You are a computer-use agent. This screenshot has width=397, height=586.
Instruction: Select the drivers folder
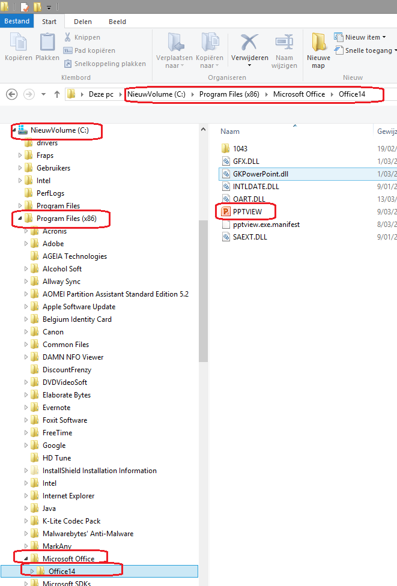coord(47,143)
